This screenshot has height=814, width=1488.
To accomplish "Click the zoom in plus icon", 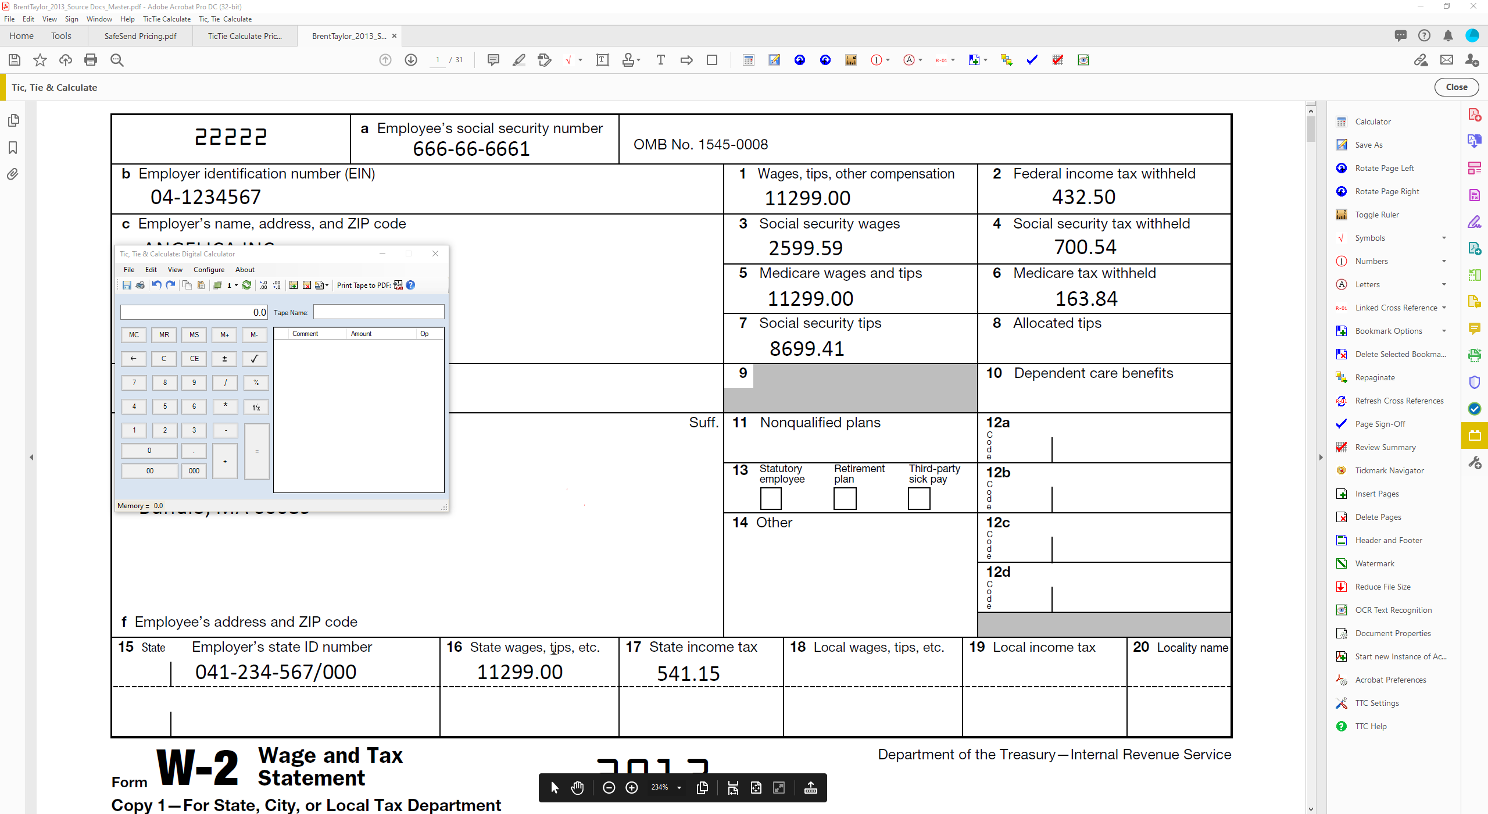I will [x=632, y=788].
